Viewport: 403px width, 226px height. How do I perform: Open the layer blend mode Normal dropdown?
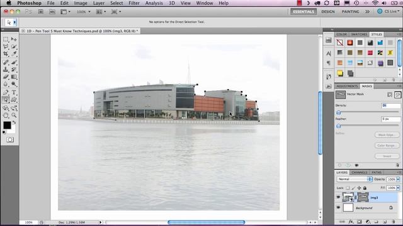355,179
